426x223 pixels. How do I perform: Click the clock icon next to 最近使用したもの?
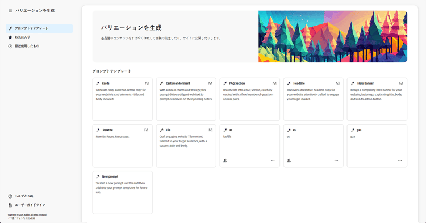tap(10, 47)
